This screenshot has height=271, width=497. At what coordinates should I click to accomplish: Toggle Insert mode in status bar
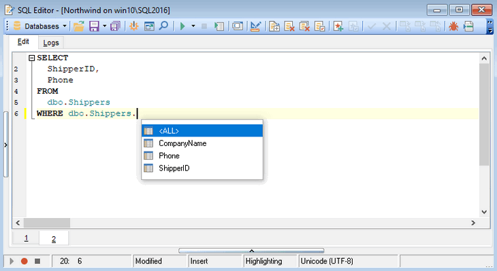click(215, 261)
